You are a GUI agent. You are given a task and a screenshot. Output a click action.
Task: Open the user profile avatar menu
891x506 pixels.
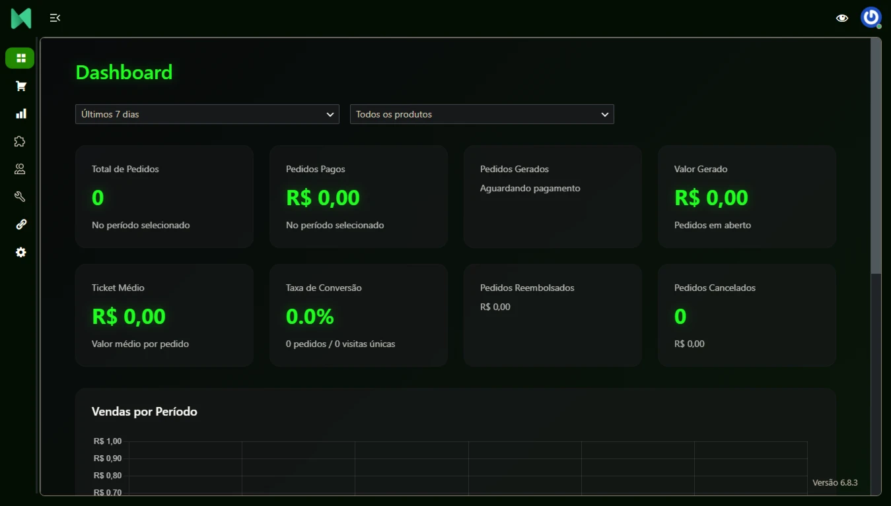click(x=871, y=18)
